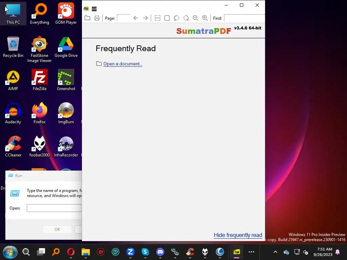Open Task View on taskbar
Screen dimensions: 347x260
coord(41,252)
